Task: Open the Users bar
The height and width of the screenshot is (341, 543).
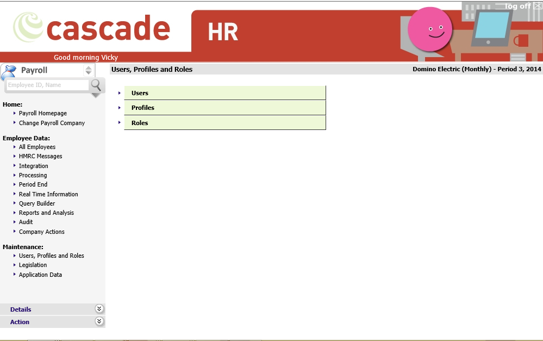Action: pyautogui.click(x=225, y=93)
